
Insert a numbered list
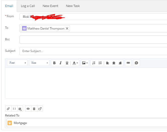pyautogui.click(x=94, y=63)
